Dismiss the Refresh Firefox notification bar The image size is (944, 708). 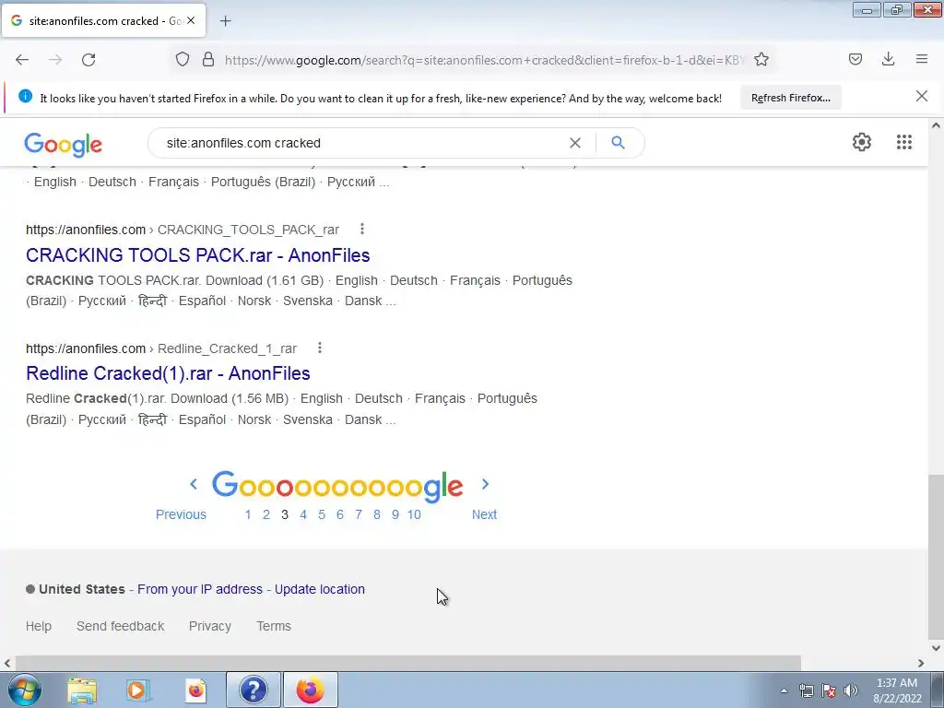tap(922, 96)
